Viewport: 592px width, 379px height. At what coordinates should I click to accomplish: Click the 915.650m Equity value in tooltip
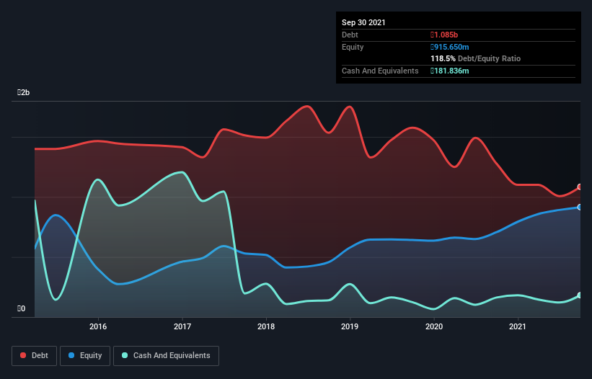pos(450,47)
